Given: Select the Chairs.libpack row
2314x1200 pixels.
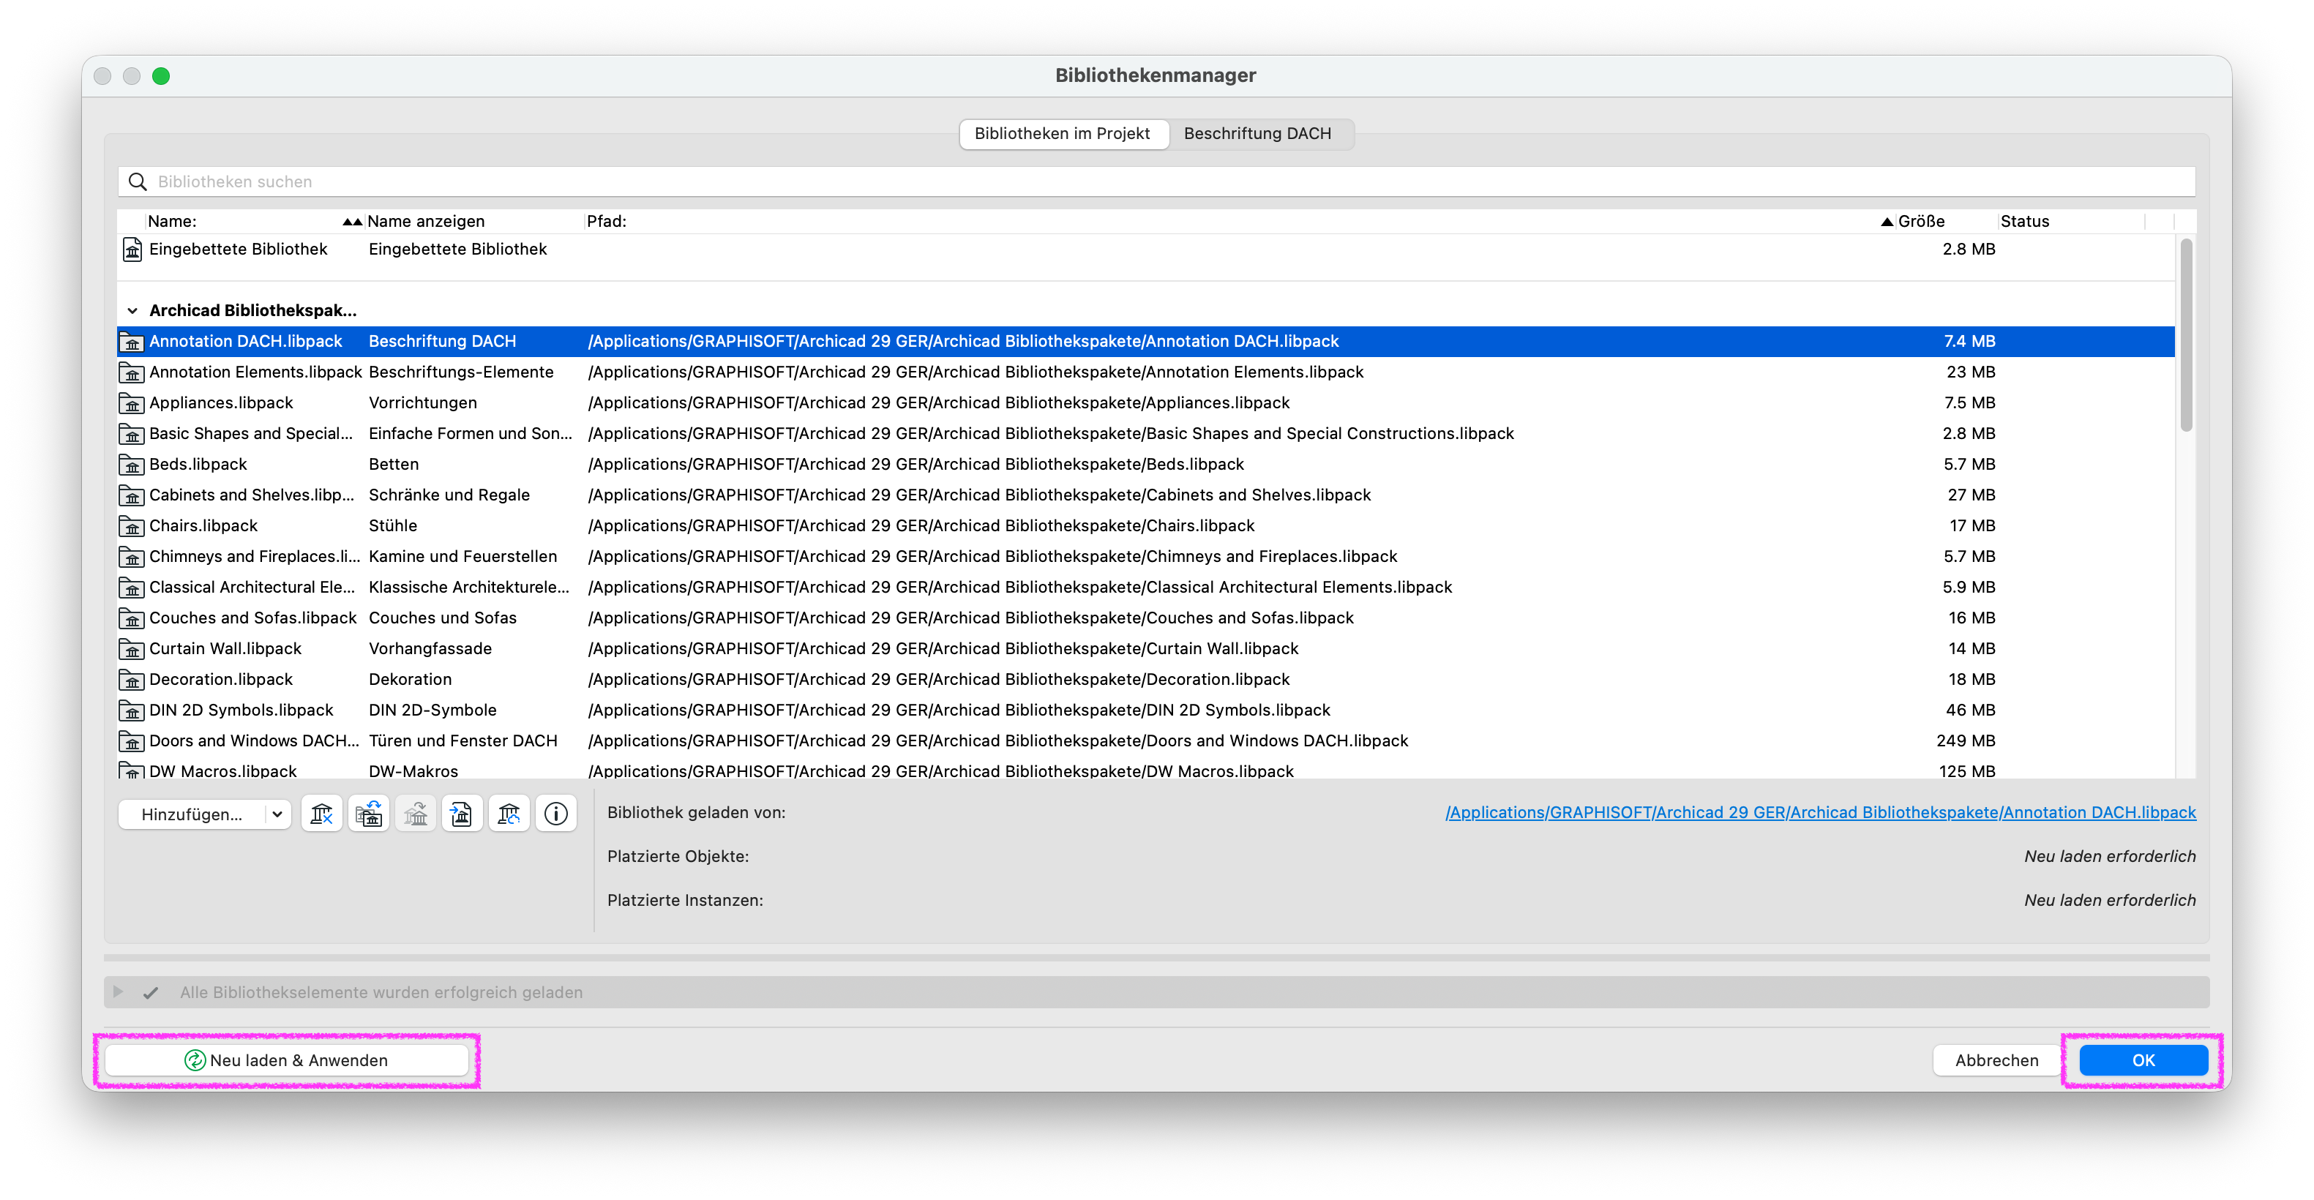Looking at the screenshot, I should pyautogui.click(x=1146, y=525).
